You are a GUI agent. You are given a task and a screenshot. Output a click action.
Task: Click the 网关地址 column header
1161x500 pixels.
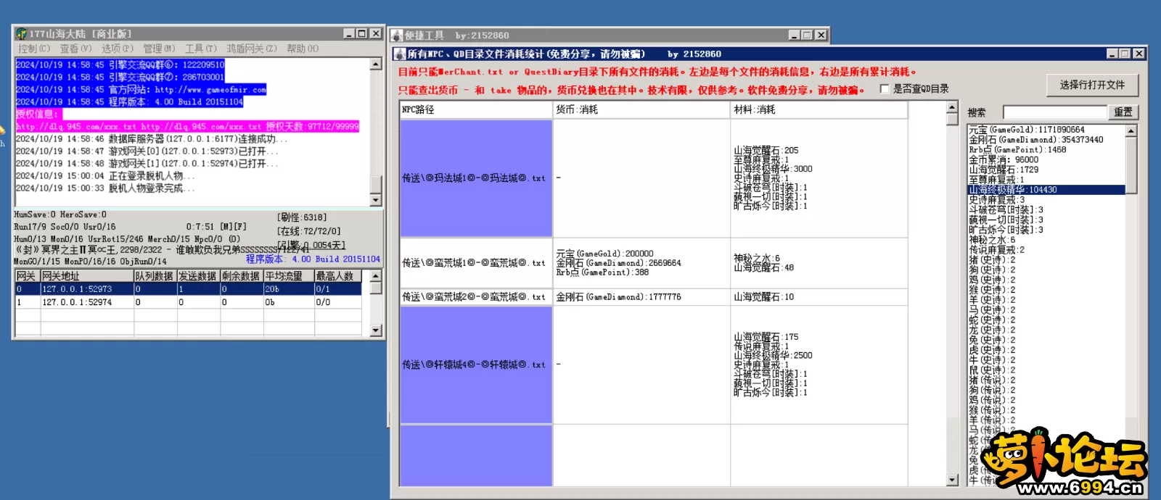coord(87,276)
